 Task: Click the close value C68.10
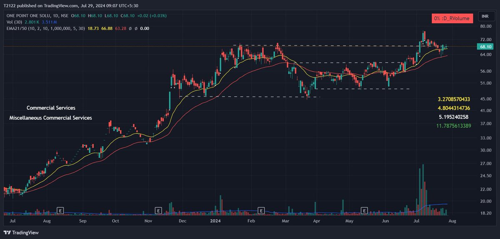tap(128, 16)
